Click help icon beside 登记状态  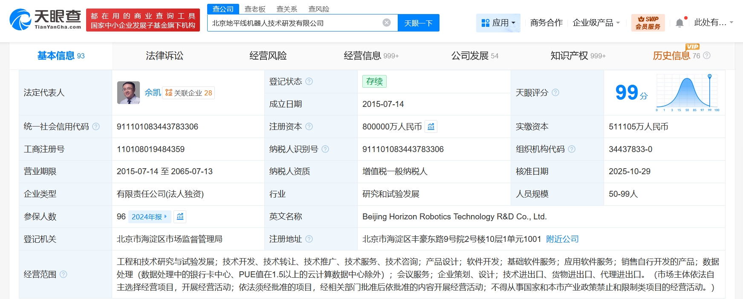click(x=309, y=81)
